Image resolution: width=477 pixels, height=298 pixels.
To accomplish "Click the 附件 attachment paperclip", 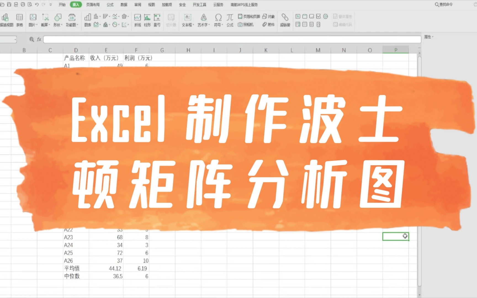I will (x=269, y=25).
